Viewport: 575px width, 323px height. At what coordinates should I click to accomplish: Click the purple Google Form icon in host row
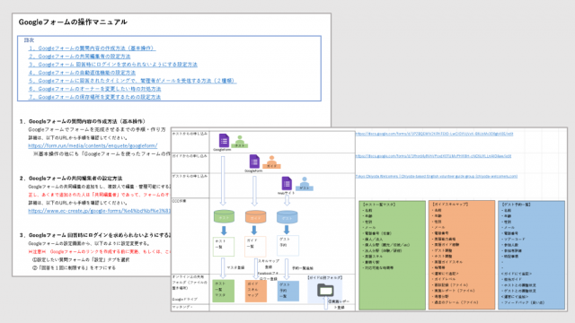tap(224, 141)
